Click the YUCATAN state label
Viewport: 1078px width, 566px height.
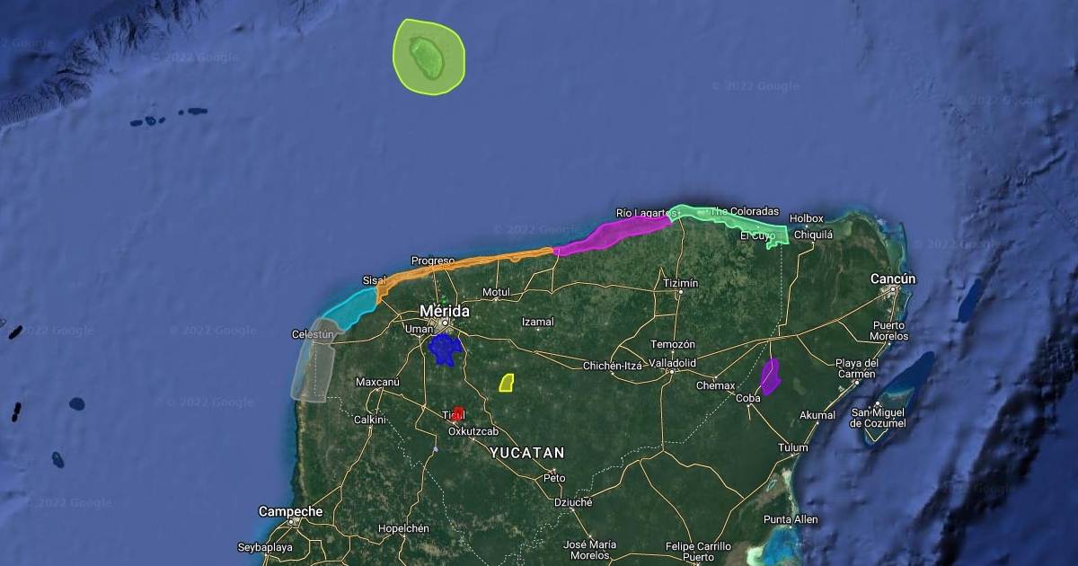click(x=526, y=453)
